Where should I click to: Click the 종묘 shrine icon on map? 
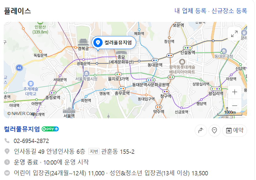(121, 53)
